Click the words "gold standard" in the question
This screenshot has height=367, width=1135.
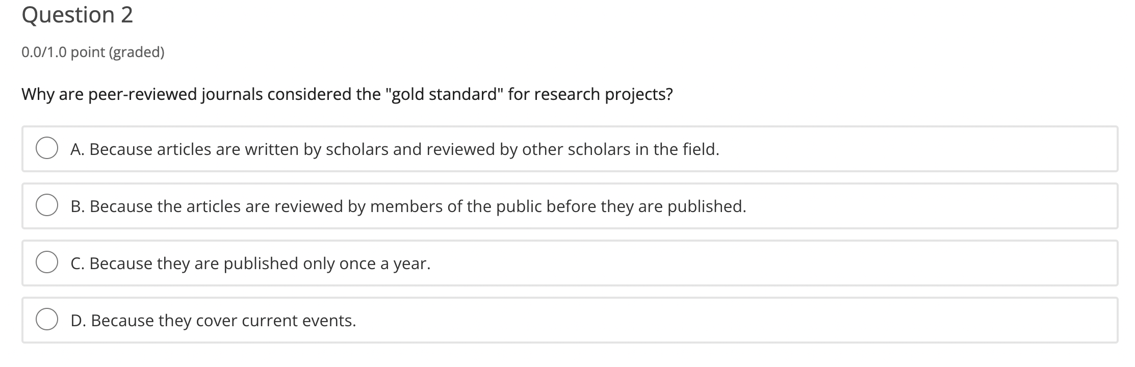point(444,94)
